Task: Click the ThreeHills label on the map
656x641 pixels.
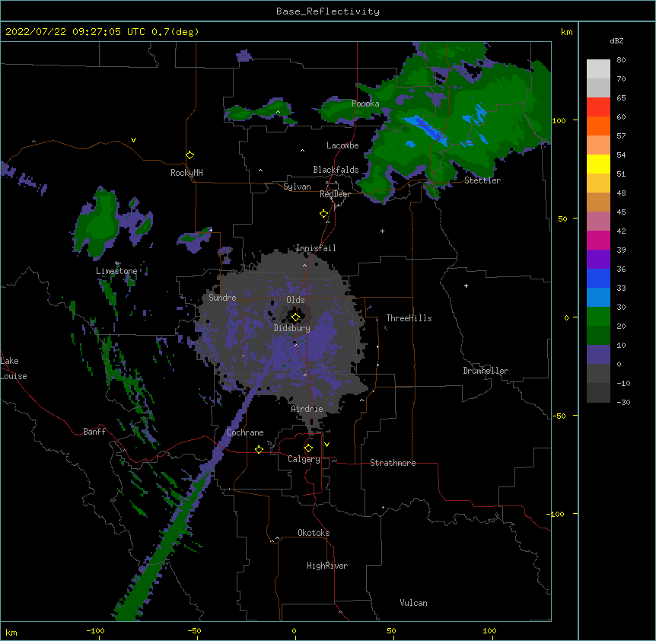Action: coord(409,318)
